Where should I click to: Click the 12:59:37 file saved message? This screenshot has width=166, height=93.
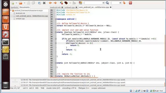click(x=73, y=82)
